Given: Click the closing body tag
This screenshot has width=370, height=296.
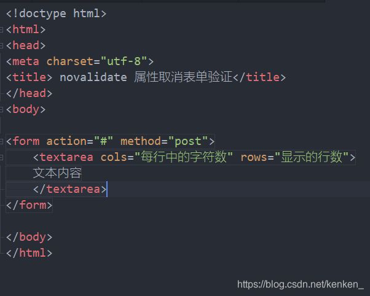Looking at the screenshot, I should (x=29, y=237).
